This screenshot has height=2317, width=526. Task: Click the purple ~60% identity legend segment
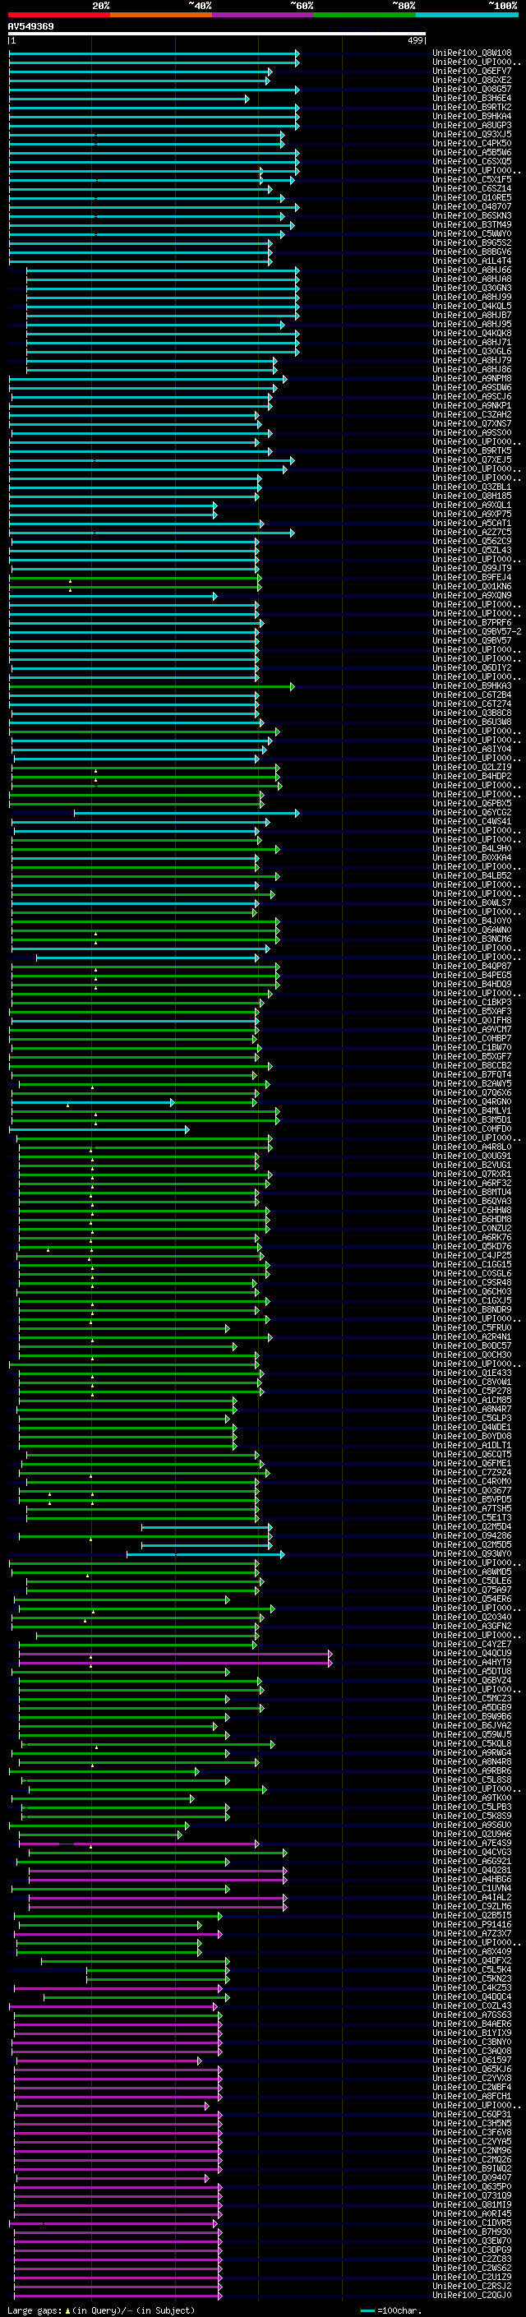click(x=262, y=15)
